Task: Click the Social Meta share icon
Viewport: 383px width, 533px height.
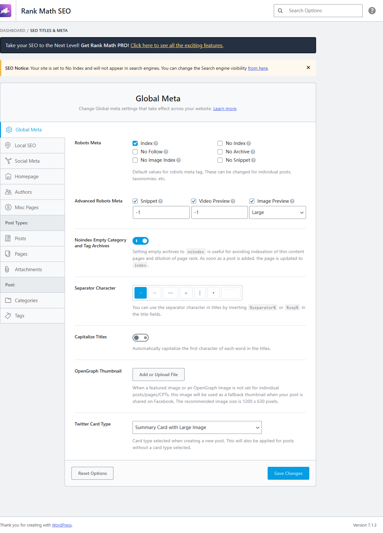Action: 8,161
